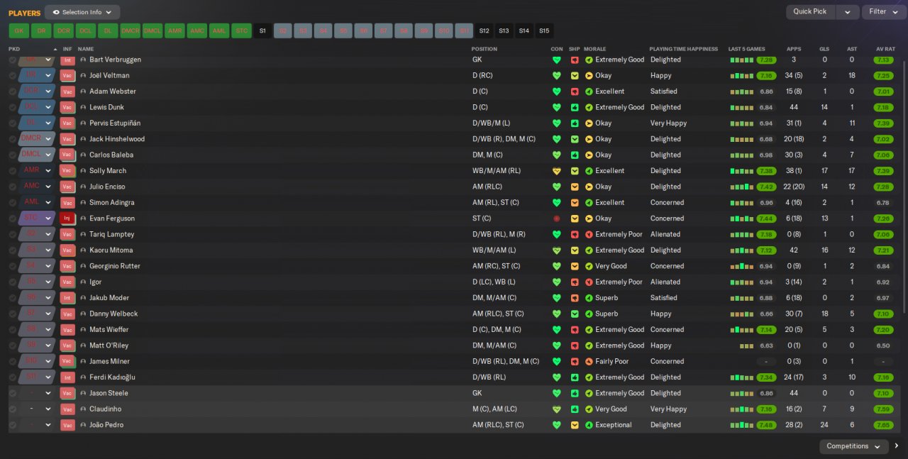
Task: Open Simon Adingra's player name link
Action: point(112,203)
